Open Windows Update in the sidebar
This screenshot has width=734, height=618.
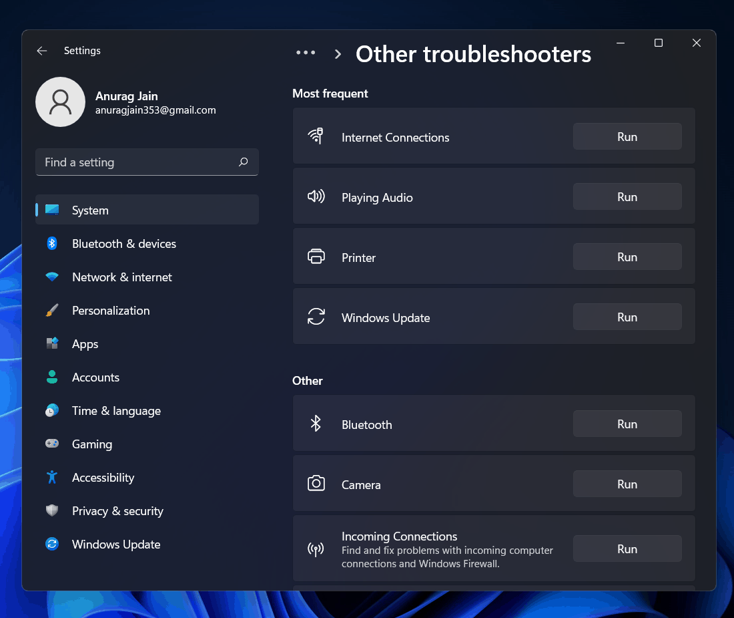point(147,544)
